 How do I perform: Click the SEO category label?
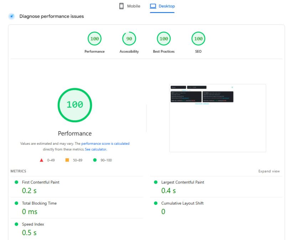pyautogui.click(x=198, y=52)
